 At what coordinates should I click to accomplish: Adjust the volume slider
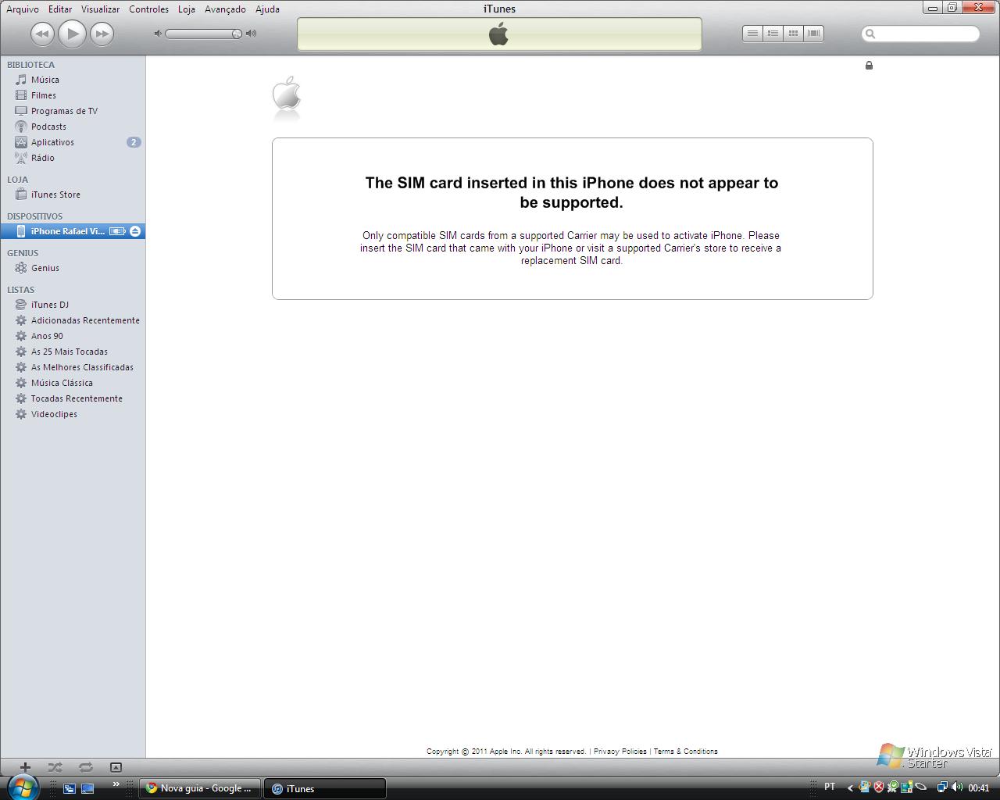[x=204, y=34]
